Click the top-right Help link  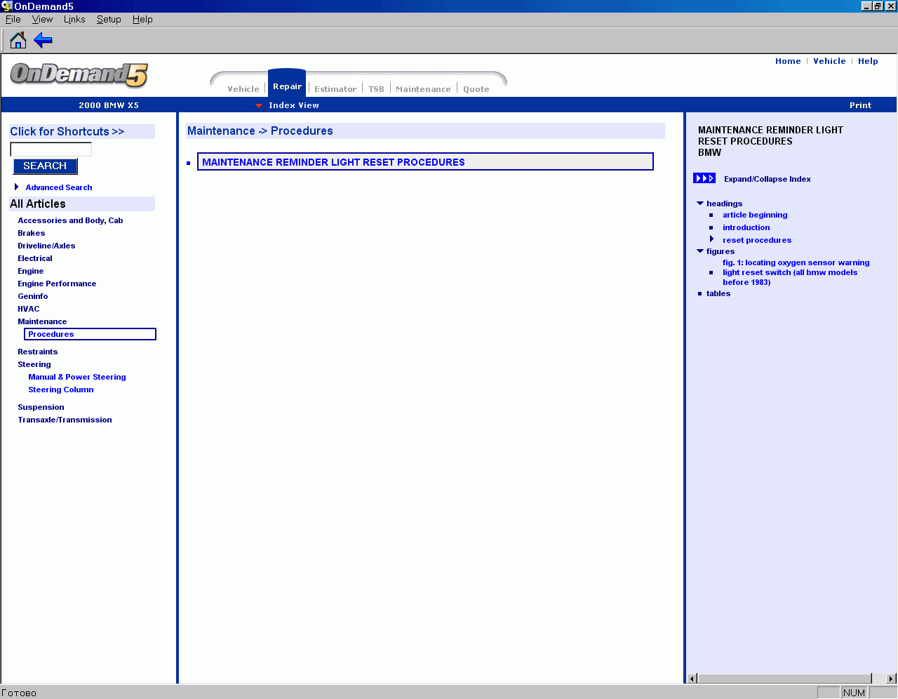coord(868,61)
